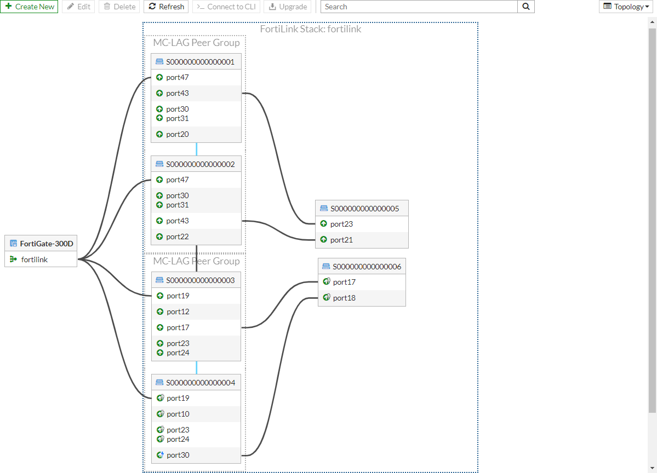Click the FortiGate-300D label
The image size is (657, 473).
[47, 244]
